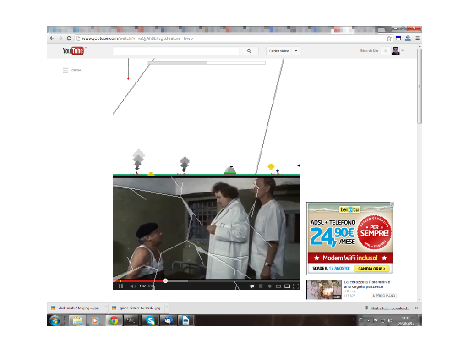Open the account menu arrow beside the avatar

click(403, 51)
